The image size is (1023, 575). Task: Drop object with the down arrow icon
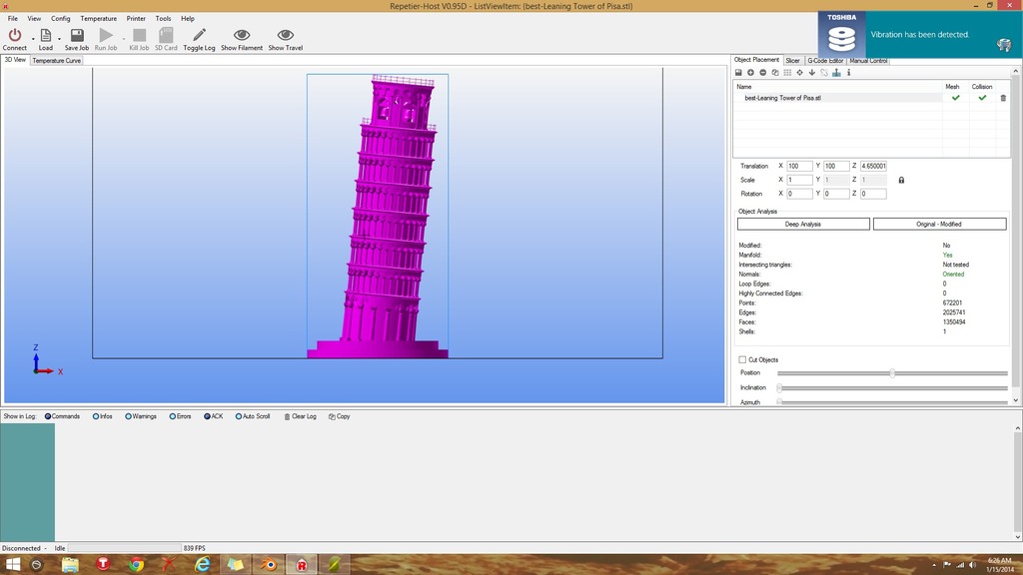[812, 72]
